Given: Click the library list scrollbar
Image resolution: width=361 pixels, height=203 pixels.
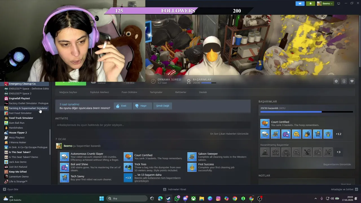Looking at the screenshot, I should coord(50,142).
